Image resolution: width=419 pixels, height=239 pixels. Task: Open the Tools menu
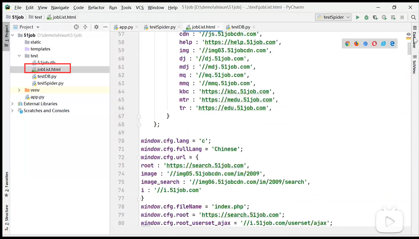tap(126, 8)
